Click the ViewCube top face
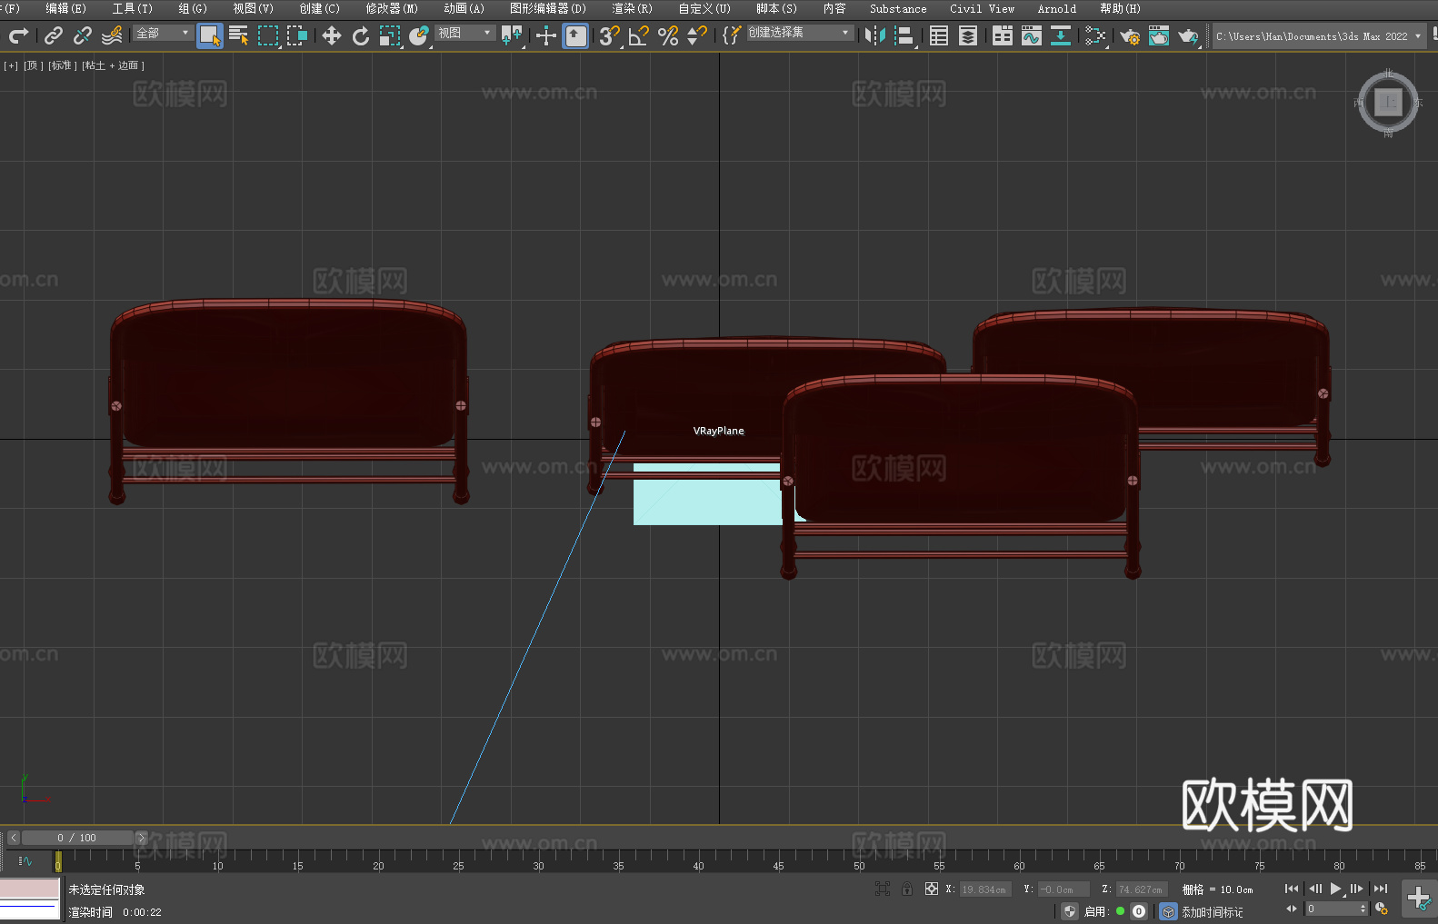1438x924 pixels. pyautogui.click(x=1388, y=102)
